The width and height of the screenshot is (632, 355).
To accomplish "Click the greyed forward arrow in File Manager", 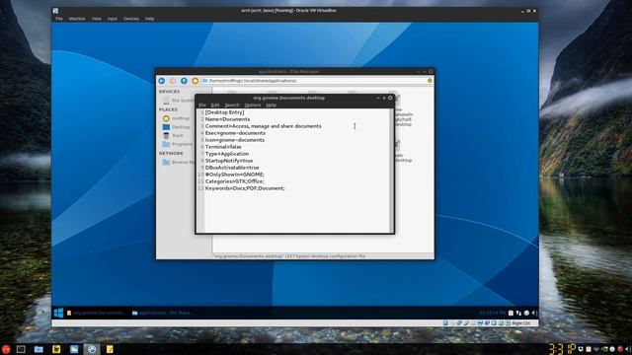I will pyautogui.click(x=173, y=81).
